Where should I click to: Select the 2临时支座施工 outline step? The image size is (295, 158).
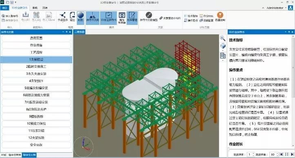point(36,67)
